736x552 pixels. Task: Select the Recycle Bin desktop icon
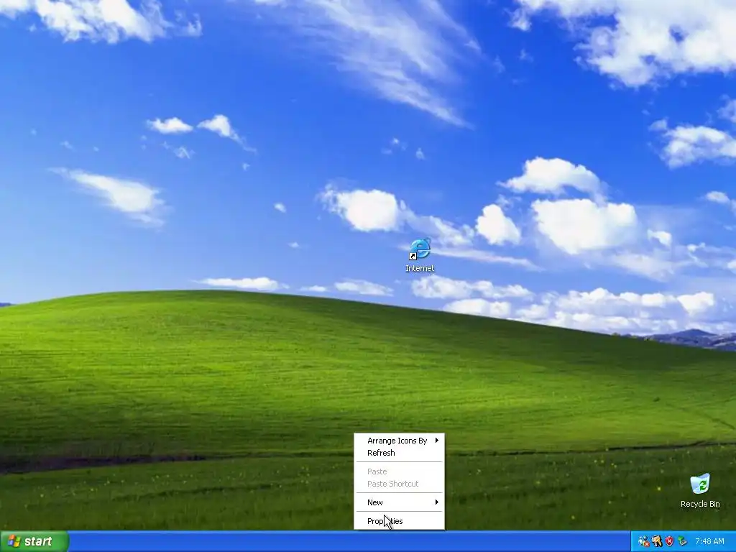pyautogui.click(x=700, y=491)
